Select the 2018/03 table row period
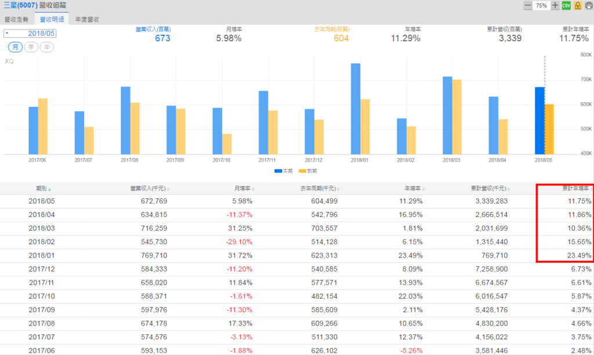Screen dimensions: 594x355 coord(42,229)
